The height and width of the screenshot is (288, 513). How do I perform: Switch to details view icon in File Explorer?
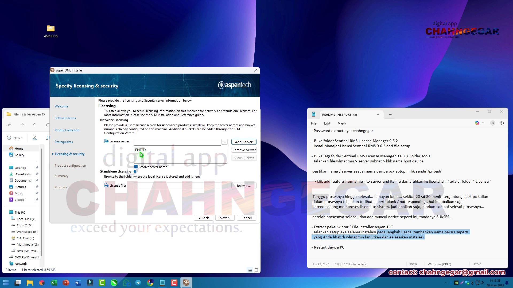[x=250, y=270]
